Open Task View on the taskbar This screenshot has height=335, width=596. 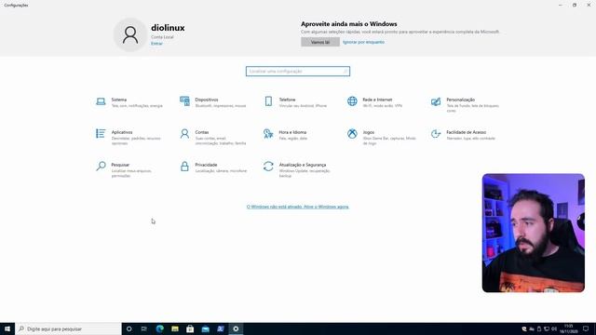144,328
